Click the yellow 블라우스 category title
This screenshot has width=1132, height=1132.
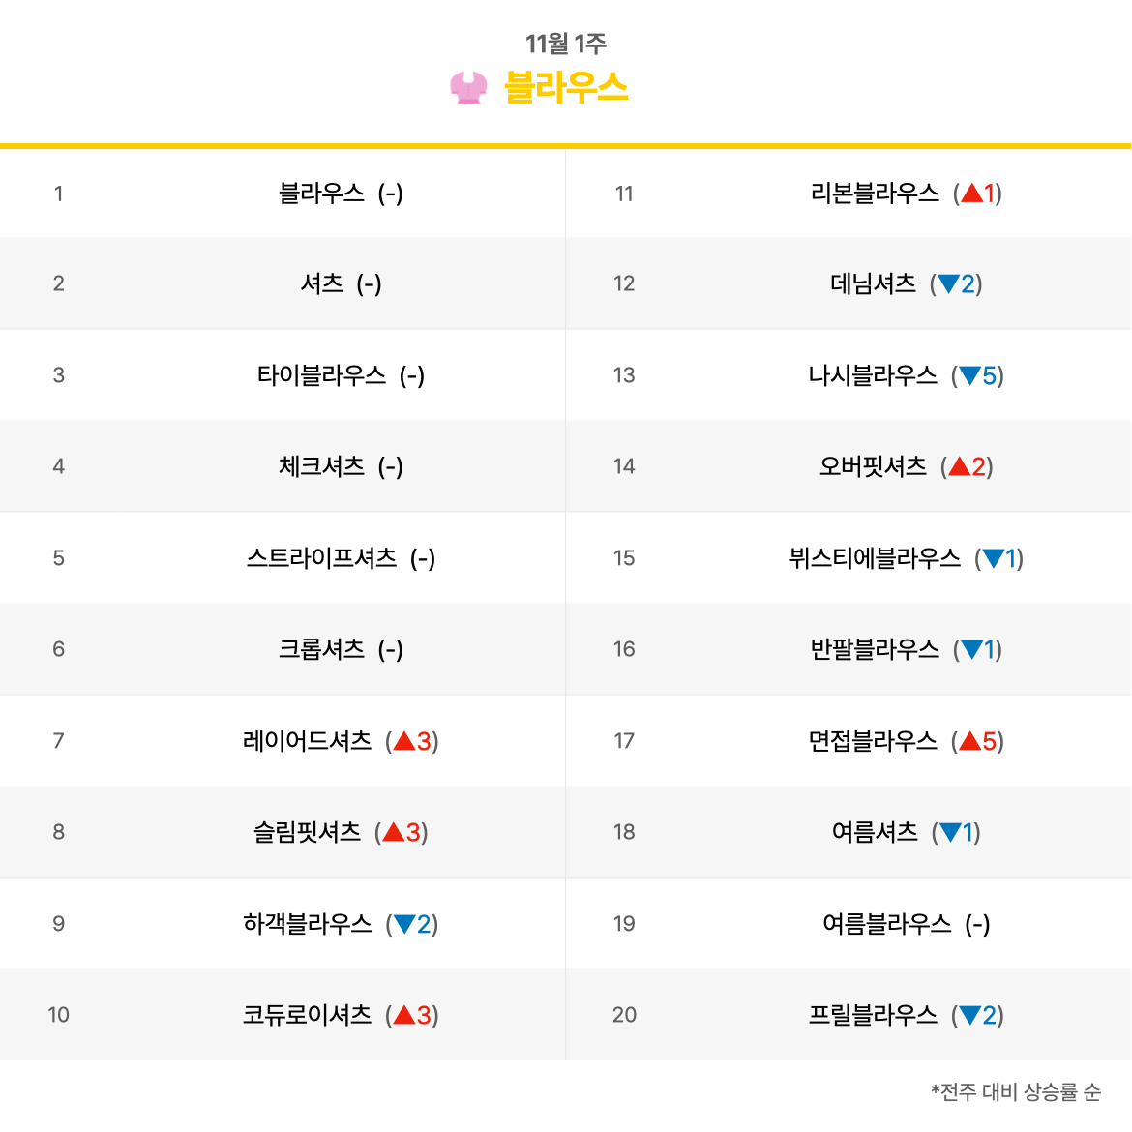pos(565,88)
